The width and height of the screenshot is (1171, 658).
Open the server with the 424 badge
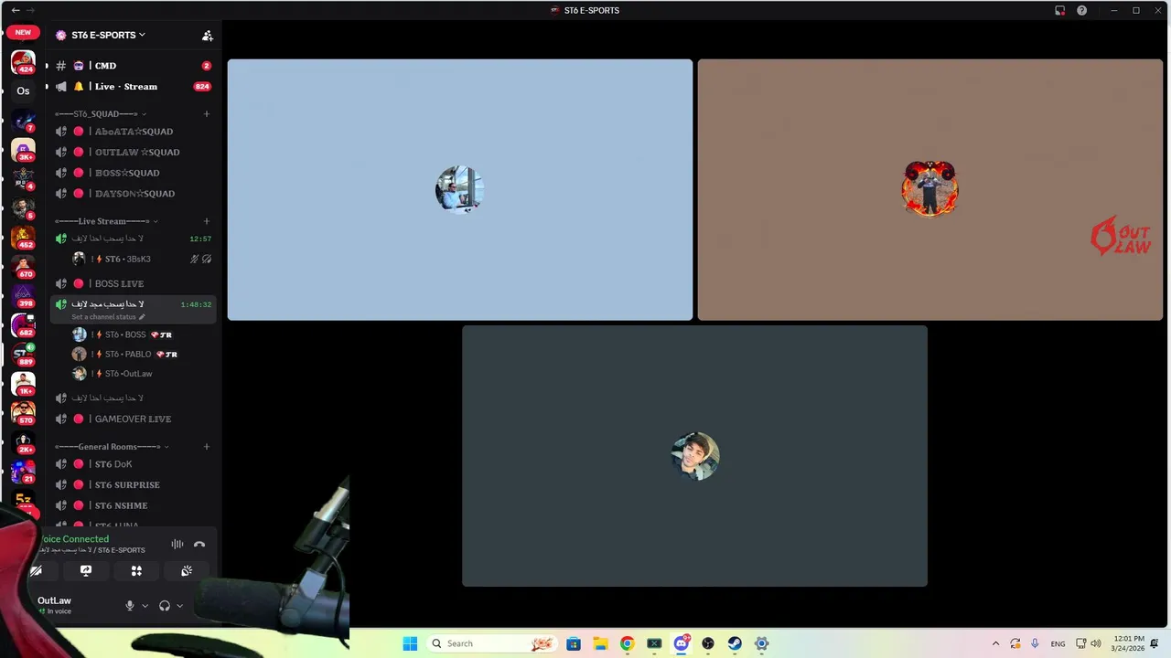pyautogui.click(x=23, y=62)
